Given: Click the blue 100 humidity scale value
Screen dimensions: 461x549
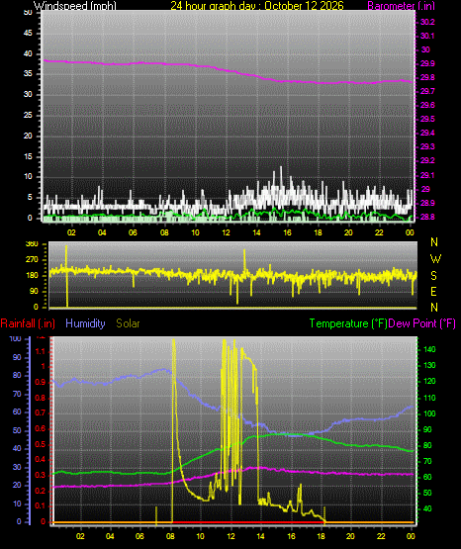Looking at the screenshot, I should click(x=16, y=339).
